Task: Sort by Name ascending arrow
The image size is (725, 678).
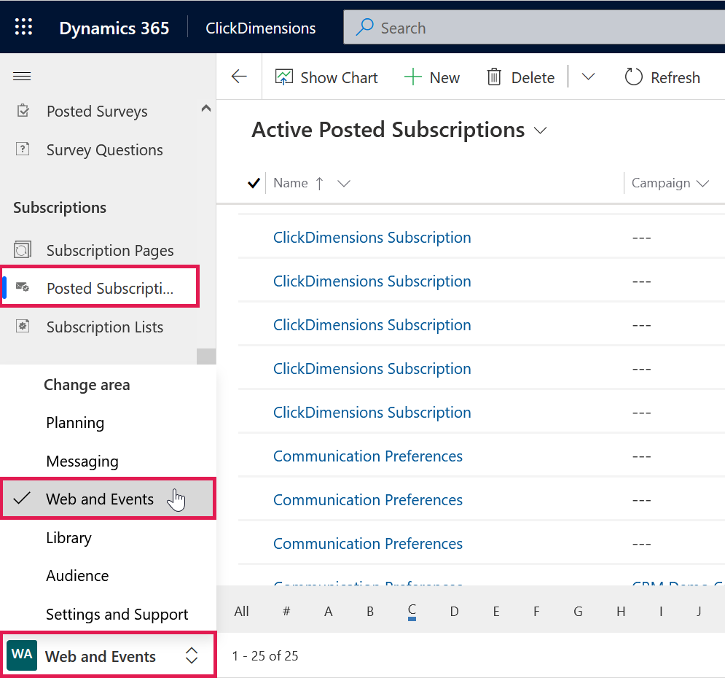Action: (x=319, y=184)
